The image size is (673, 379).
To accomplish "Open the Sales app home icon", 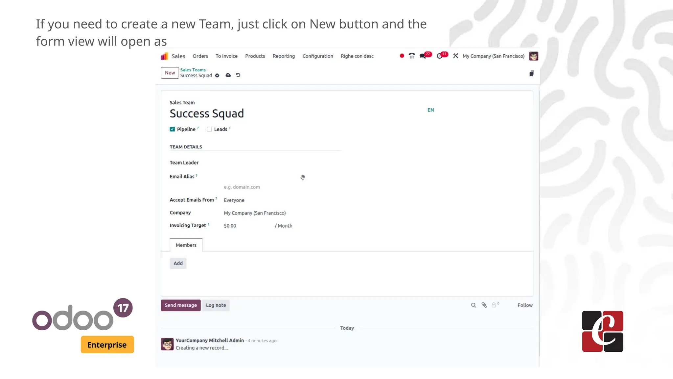I will [x=164, y=56].
